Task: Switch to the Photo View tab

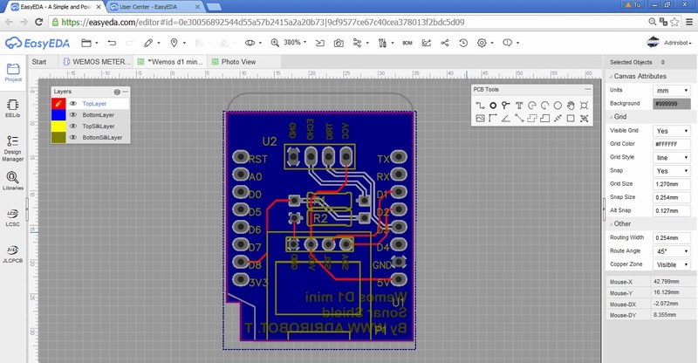Action: (234, 62)
